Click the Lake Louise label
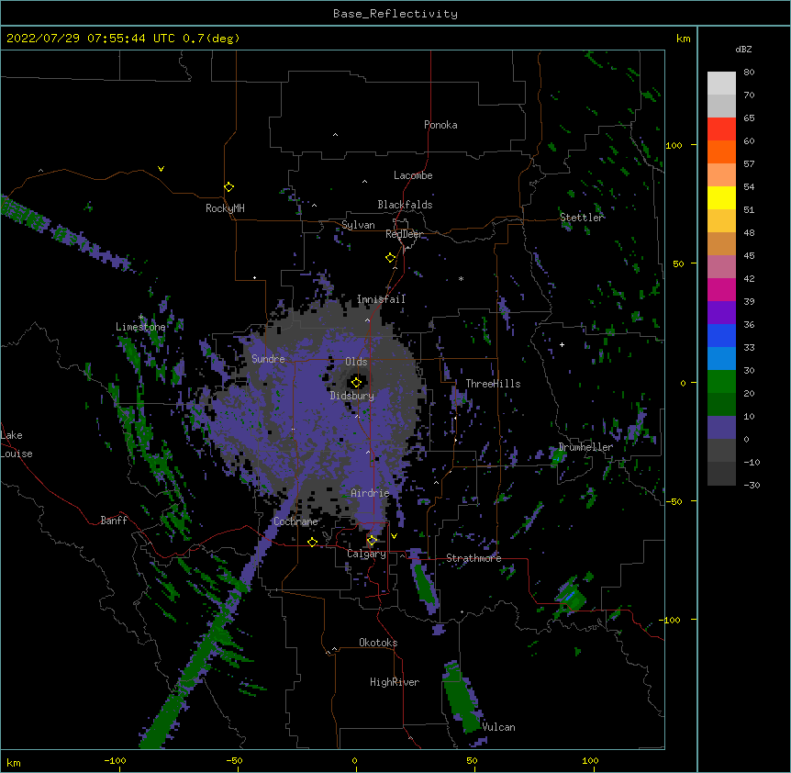This screenshot has width=791, height=773. coord(15,444)
